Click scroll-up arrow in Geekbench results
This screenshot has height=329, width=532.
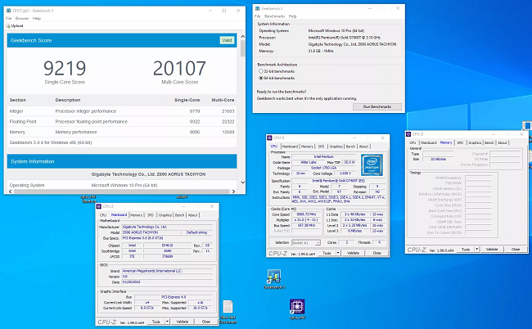click(x=242, y=37)
